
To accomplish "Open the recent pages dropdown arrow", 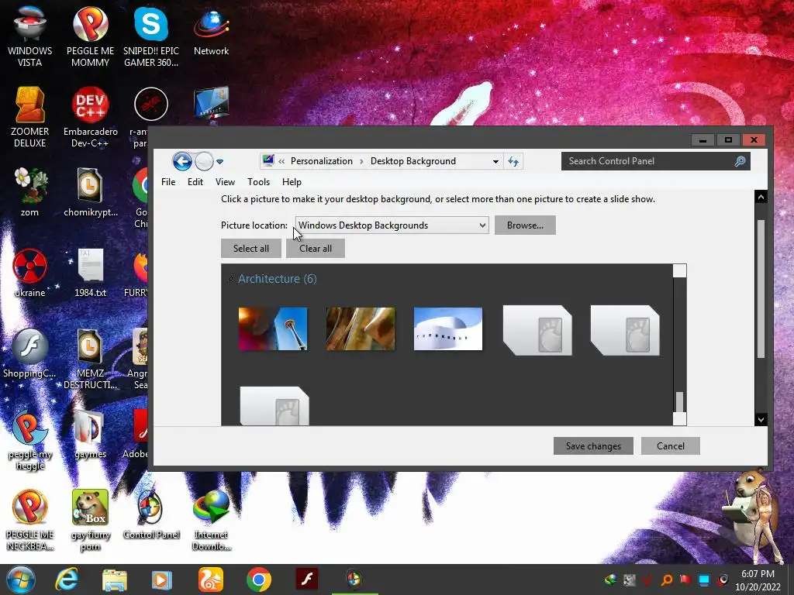I will point(219,162).
